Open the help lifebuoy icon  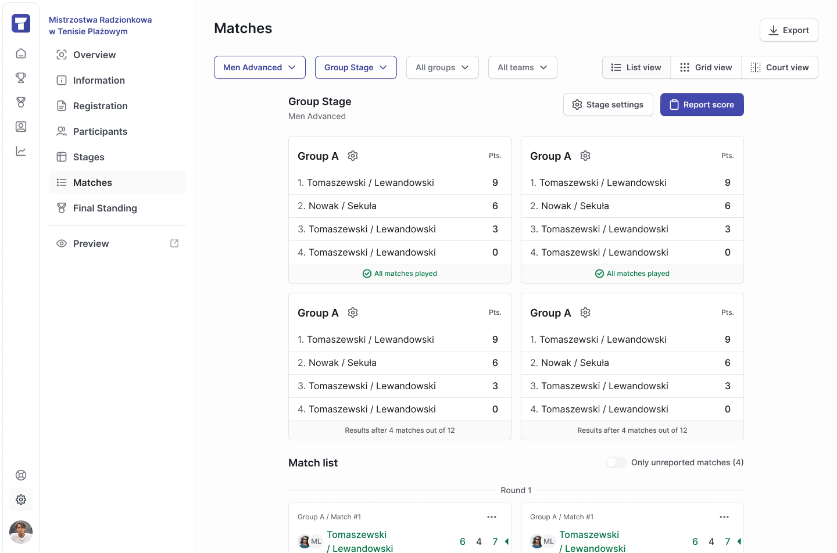[21, 475]
